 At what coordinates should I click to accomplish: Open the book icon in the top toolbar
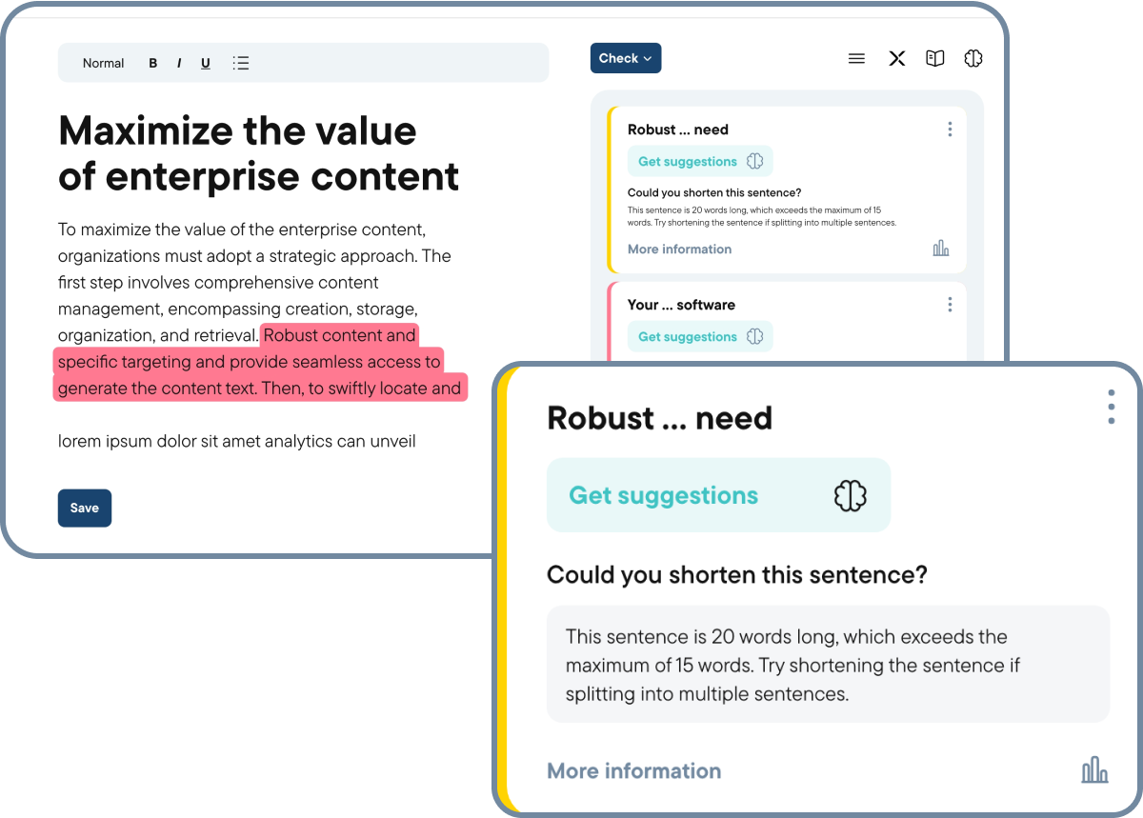tap(935, 58)
